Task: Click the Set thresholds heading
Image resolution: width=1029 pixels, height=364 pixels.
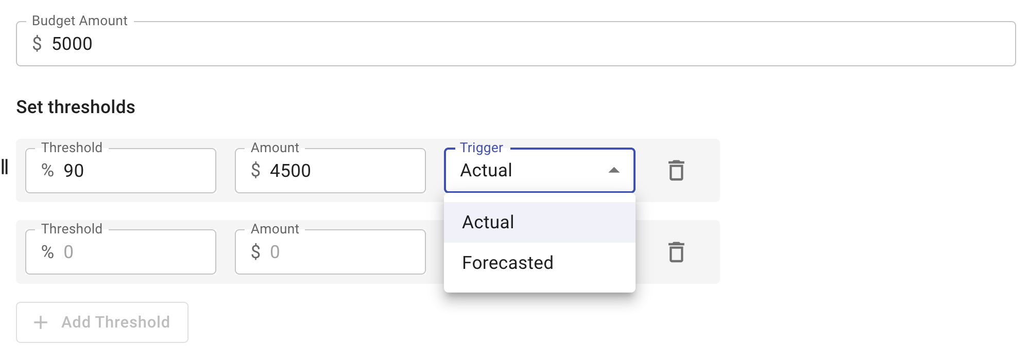Action: pyautogui.click(x=76, y=107)
